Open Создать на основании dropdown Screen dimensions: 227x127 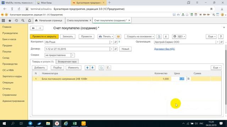point(139,36)
